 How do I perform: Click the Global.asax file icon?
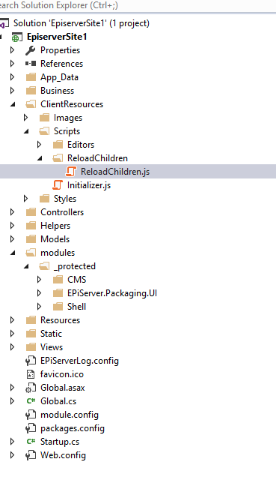(x=30, y=388)
